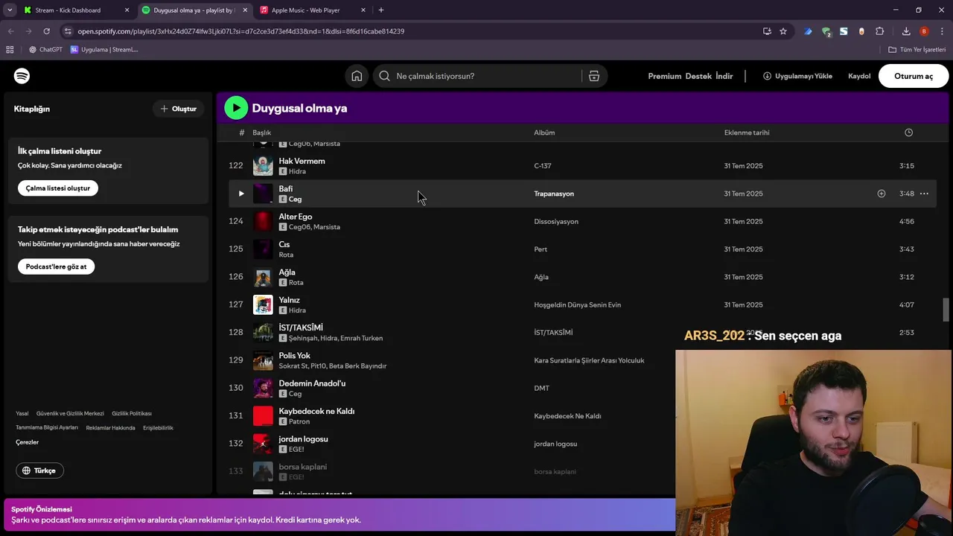Open more options for the Bafi row
Image resolution: width=953 pixels, height=536 pixels.
click(x=924, y=194)
